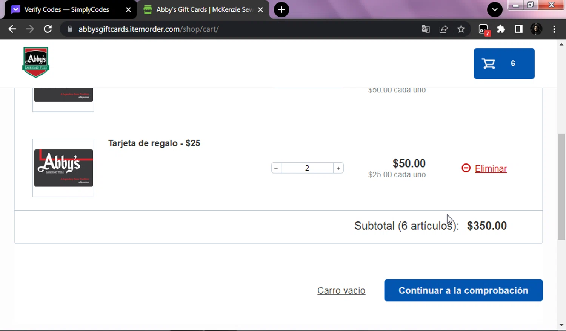Open the Chrome profile avatar
The width and height of the screenshot is (566, 331).
click(x=536, y=29)
